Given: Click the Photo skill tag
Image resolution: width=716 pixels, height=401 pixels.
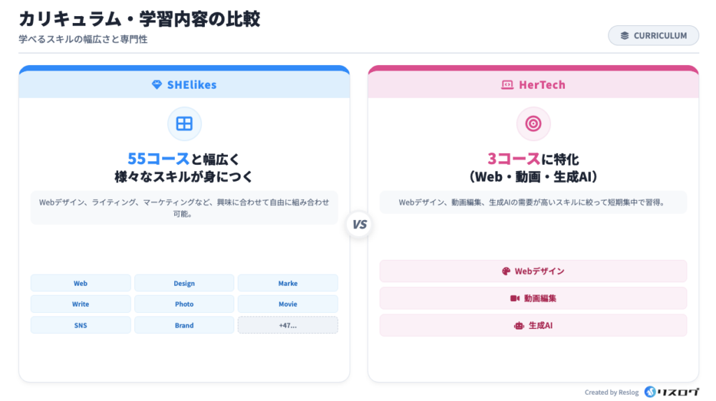Looking at the screenshot, I should (x=185, y=305).
